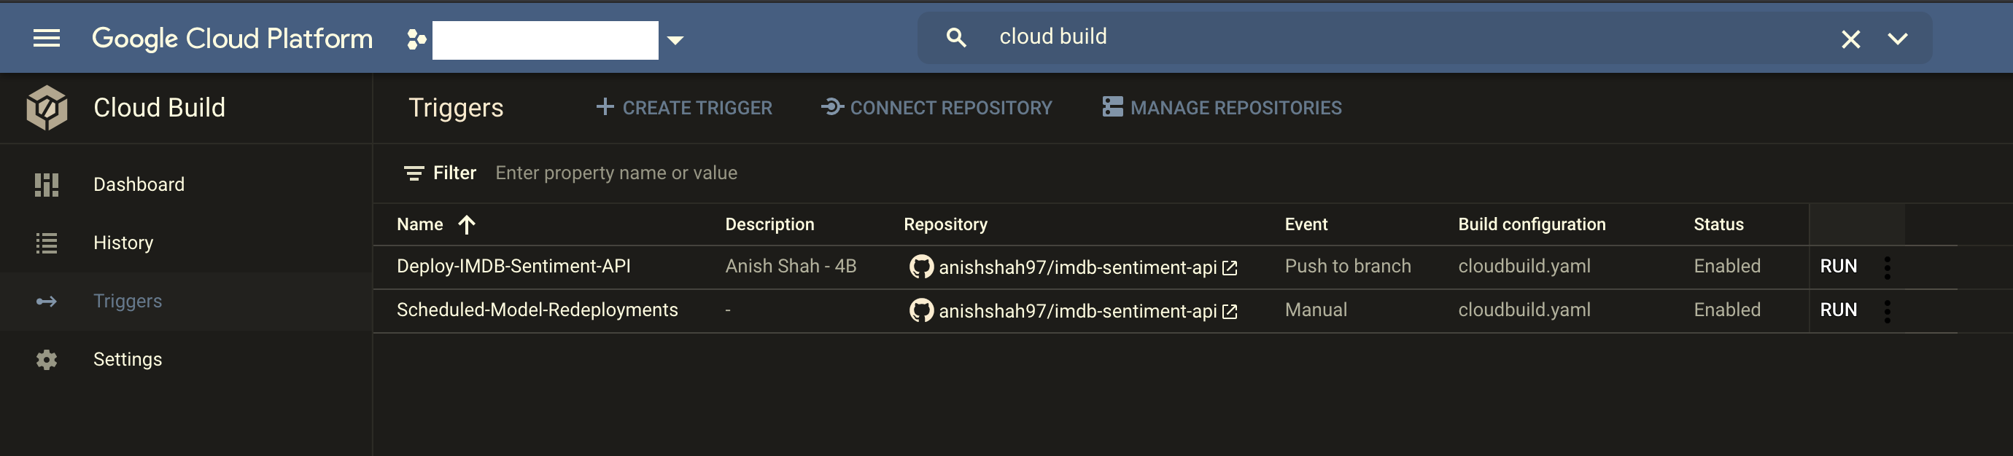
Task: Open the hamburger navigation menu
Action: [x=47, y=37]
